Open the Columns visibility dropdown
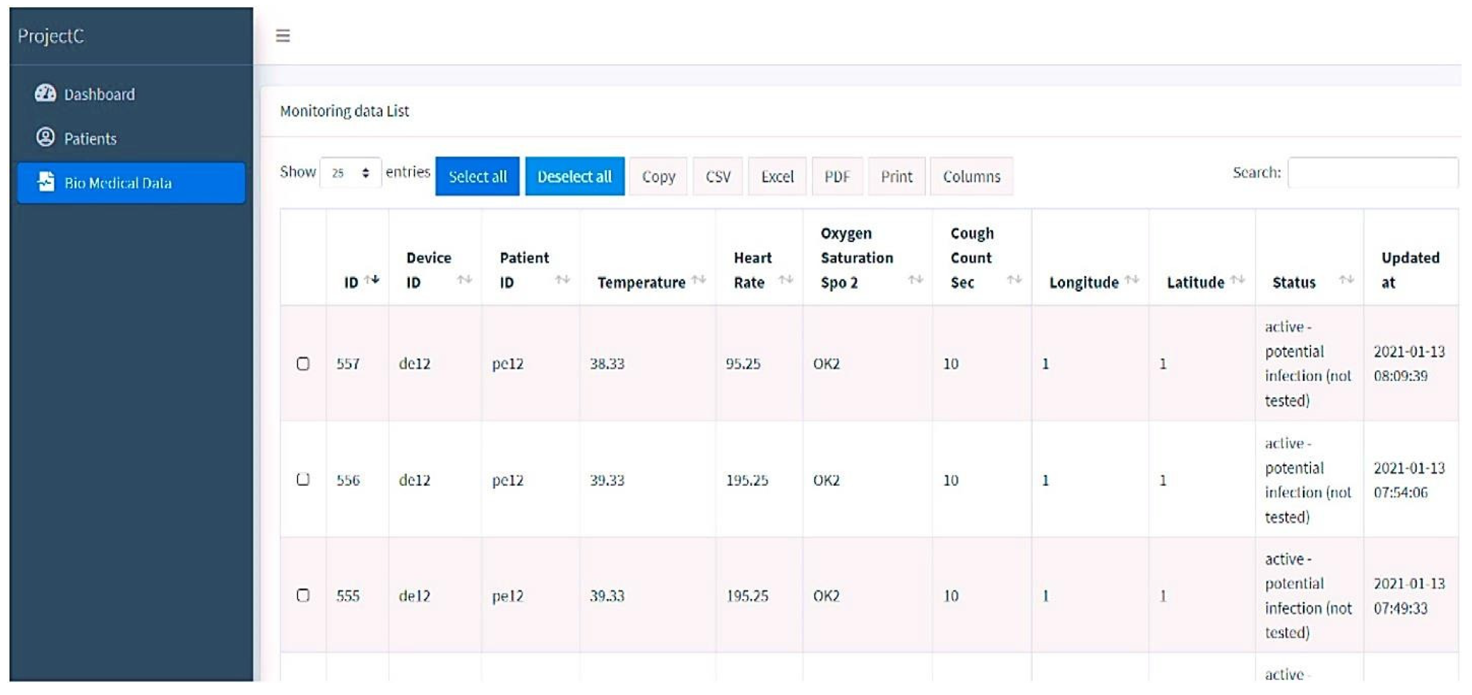The width and height of the screenshot is (1472, 695). coord(971,176)
